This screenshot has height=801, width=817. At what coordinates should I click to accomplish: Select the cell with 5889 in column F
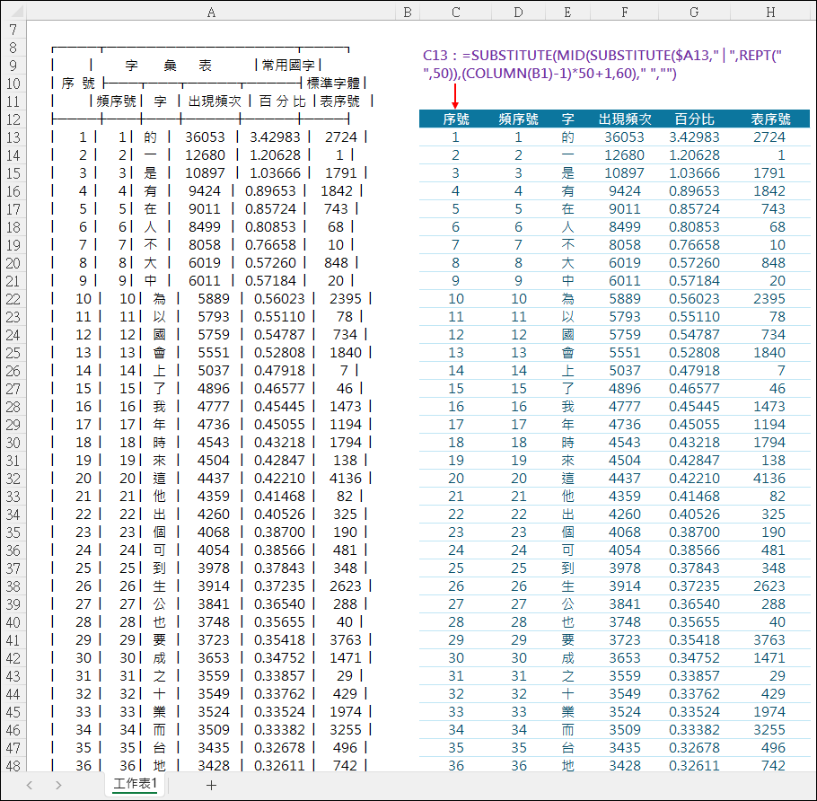click(x=624, y=299)
